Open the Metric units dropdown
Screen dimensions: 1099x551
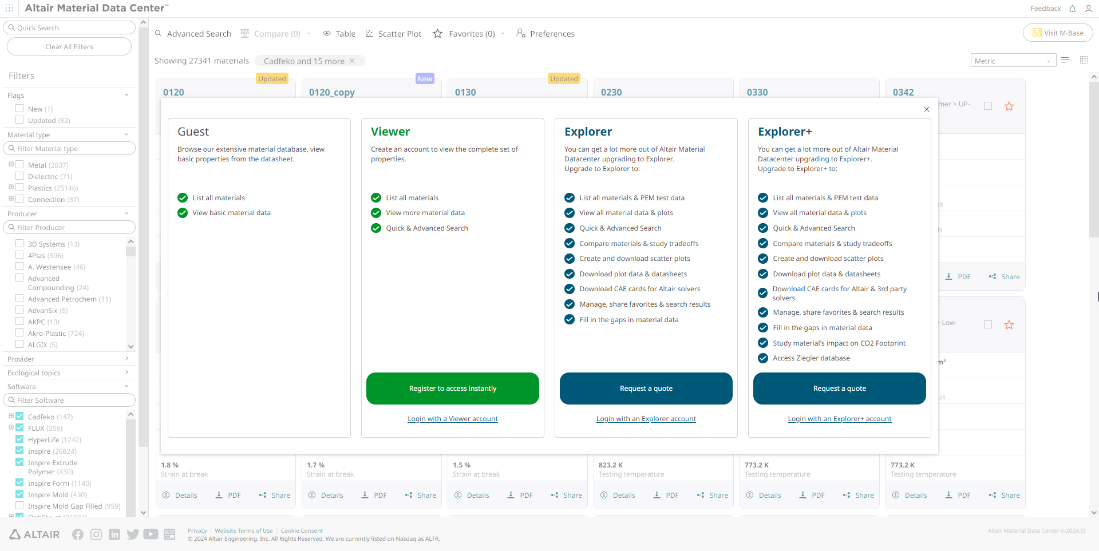click(1013, 61)
